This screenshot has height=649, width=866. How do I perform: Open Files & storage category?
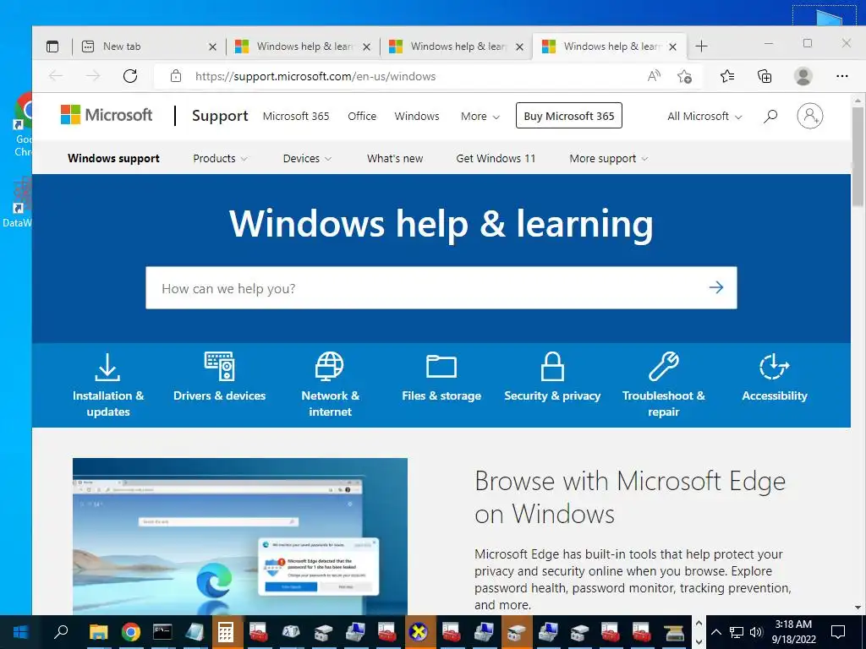coord(441,378)
